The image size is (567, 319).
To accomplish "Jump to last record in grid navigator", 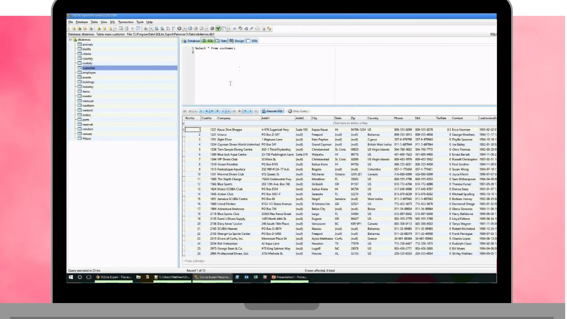I will click(x=212, y=111).
